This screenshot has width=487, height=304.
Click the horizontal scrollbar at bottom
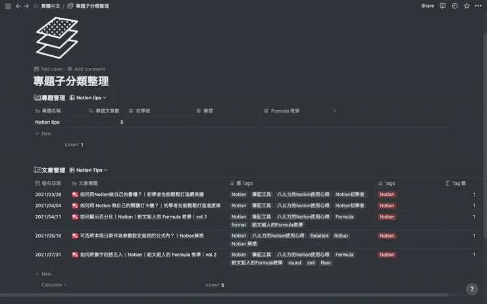[x=224, y=294]
